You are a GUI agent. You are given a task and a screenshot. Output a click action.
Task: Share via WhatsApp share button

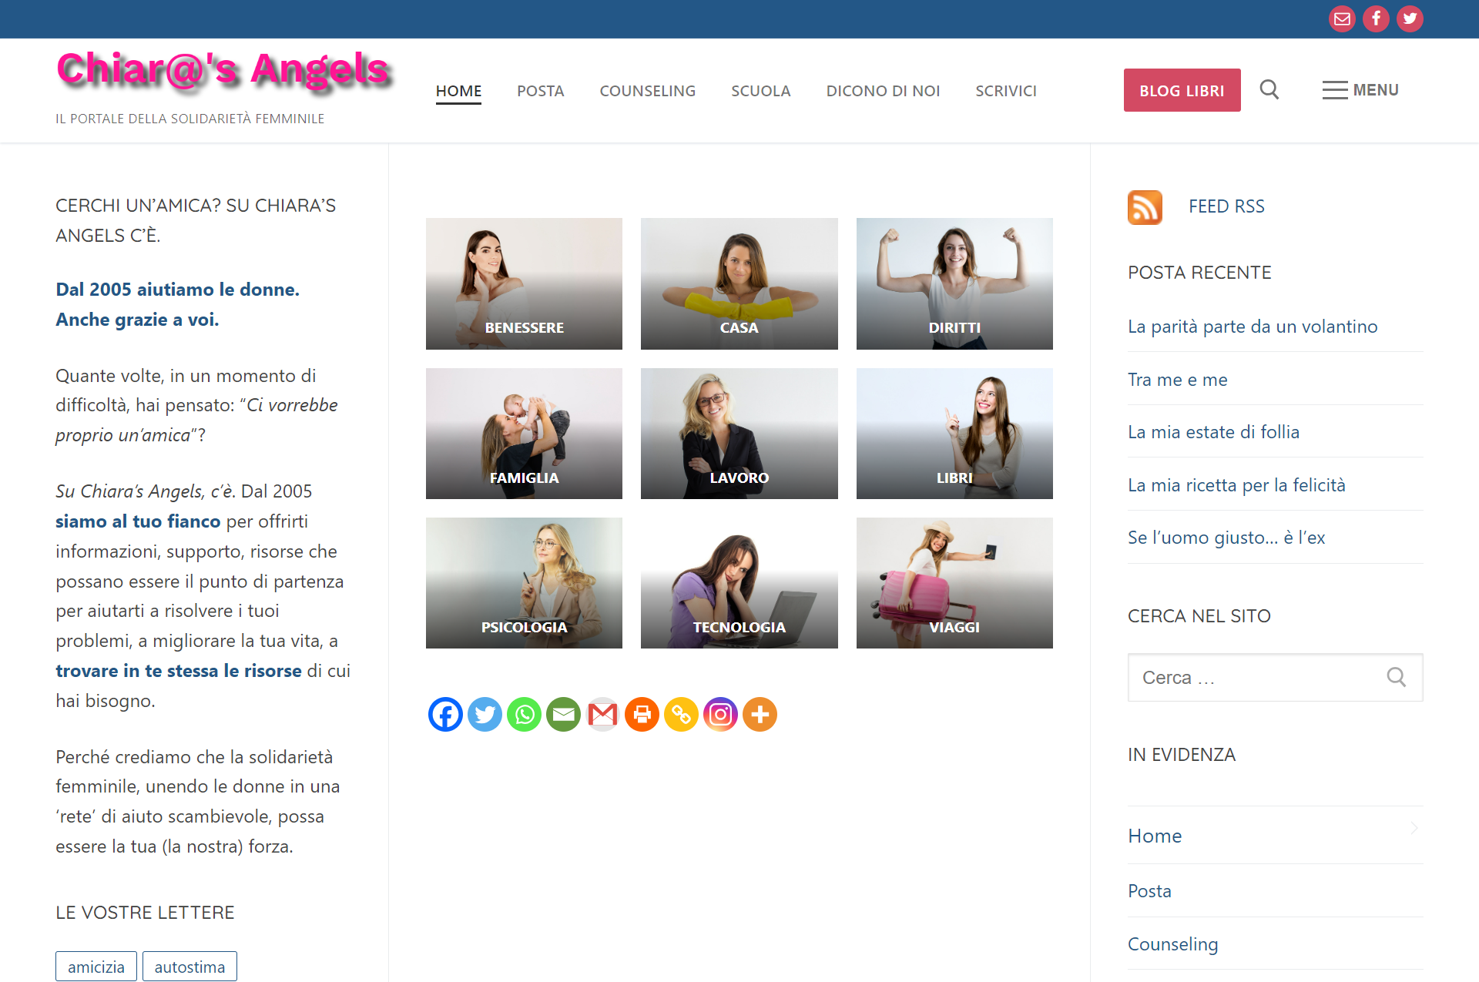click(524, 715)
